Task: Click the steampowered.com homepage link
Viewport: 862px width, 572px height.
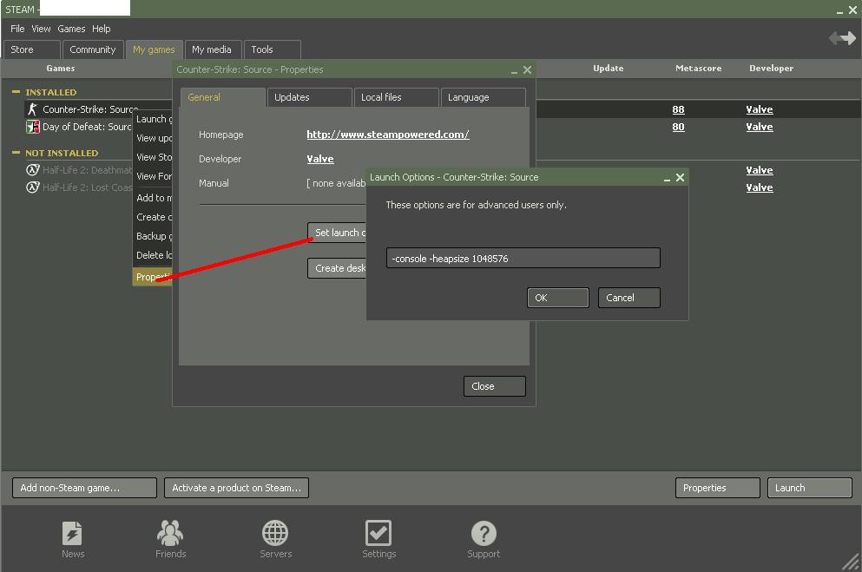Action: [387, 135]
